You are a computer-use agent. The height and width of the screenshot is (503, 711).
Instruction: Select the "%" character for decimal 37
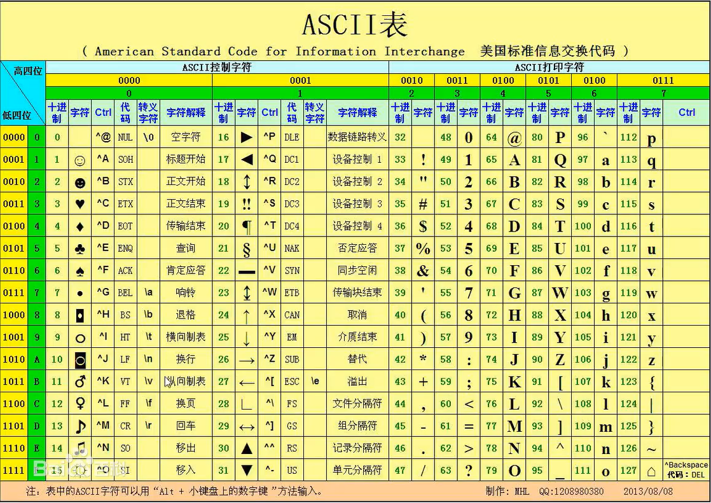423,248
